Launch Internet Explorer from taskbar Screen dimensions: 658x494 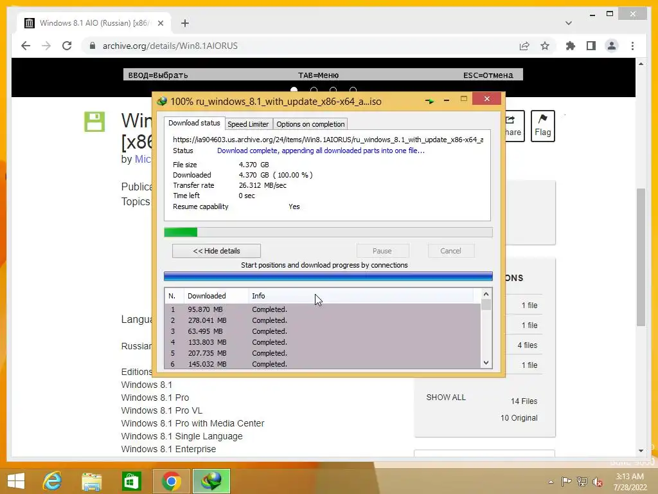[x=52, y=480]
